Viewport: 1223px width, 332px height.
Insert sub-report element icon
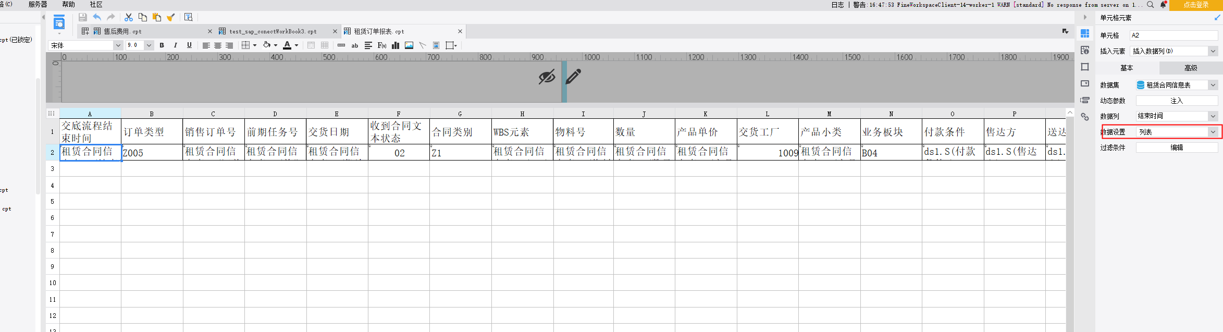pyautogui.click(x=436, y=45)
